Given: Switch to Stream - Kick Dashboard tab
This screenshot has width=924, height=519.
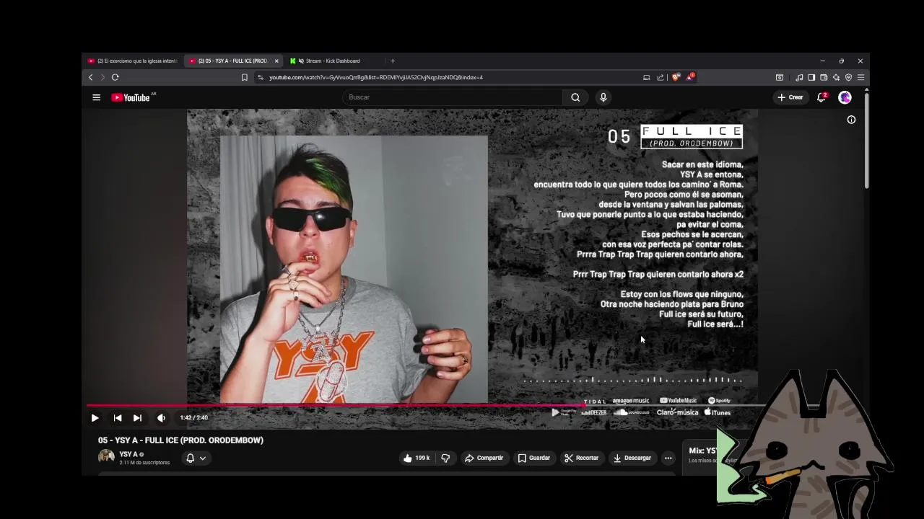Looking at the screenshot, I should click(332, 61).
